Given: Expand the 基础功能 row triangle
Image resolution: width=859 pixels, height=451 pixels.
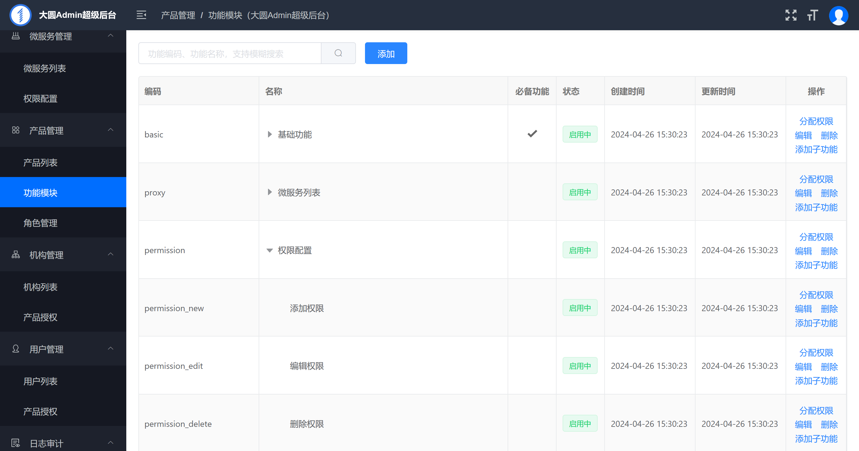Looking at the screenshot, I should pos(270,134).
